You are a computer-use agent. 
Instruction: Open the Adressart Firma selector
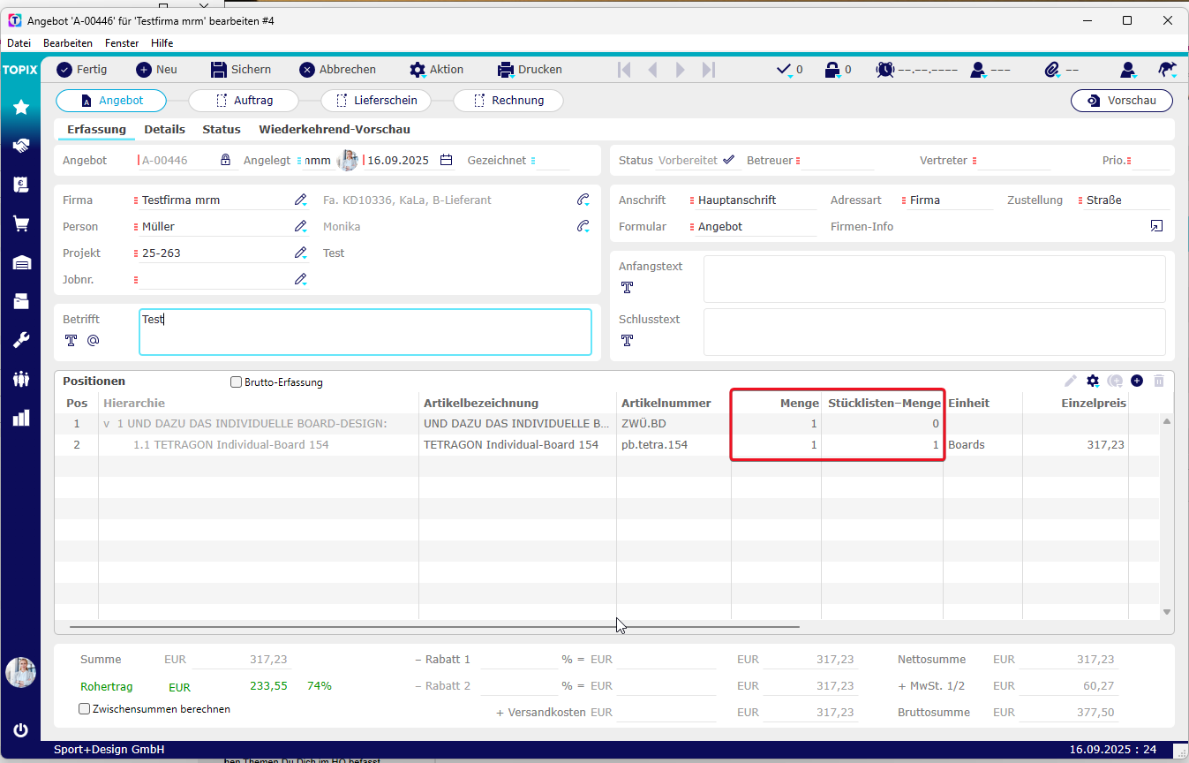pyautogui.click(x=946, y=200)
